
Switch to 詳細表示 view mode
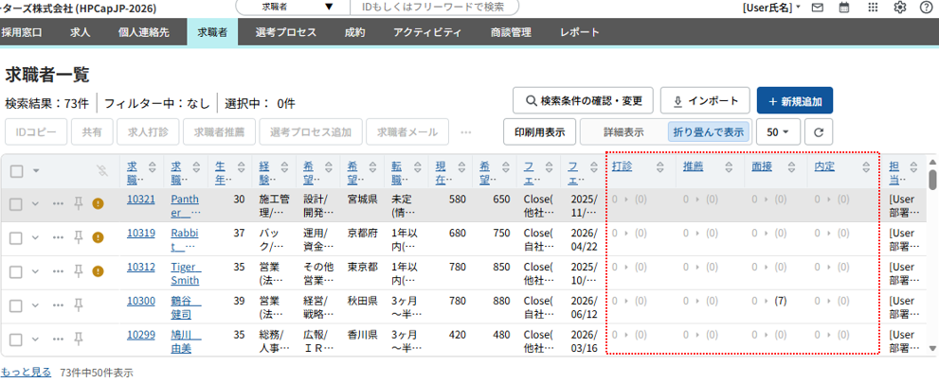[623, 132]
